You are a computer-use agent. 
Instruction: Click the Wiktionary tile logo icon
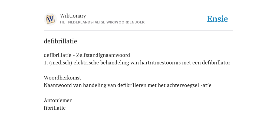pyautogui.click(x=50, y=19)
